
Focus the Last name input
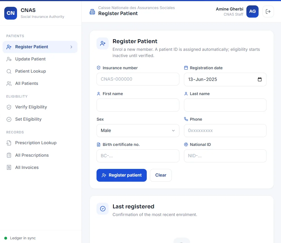click(225, 105)
